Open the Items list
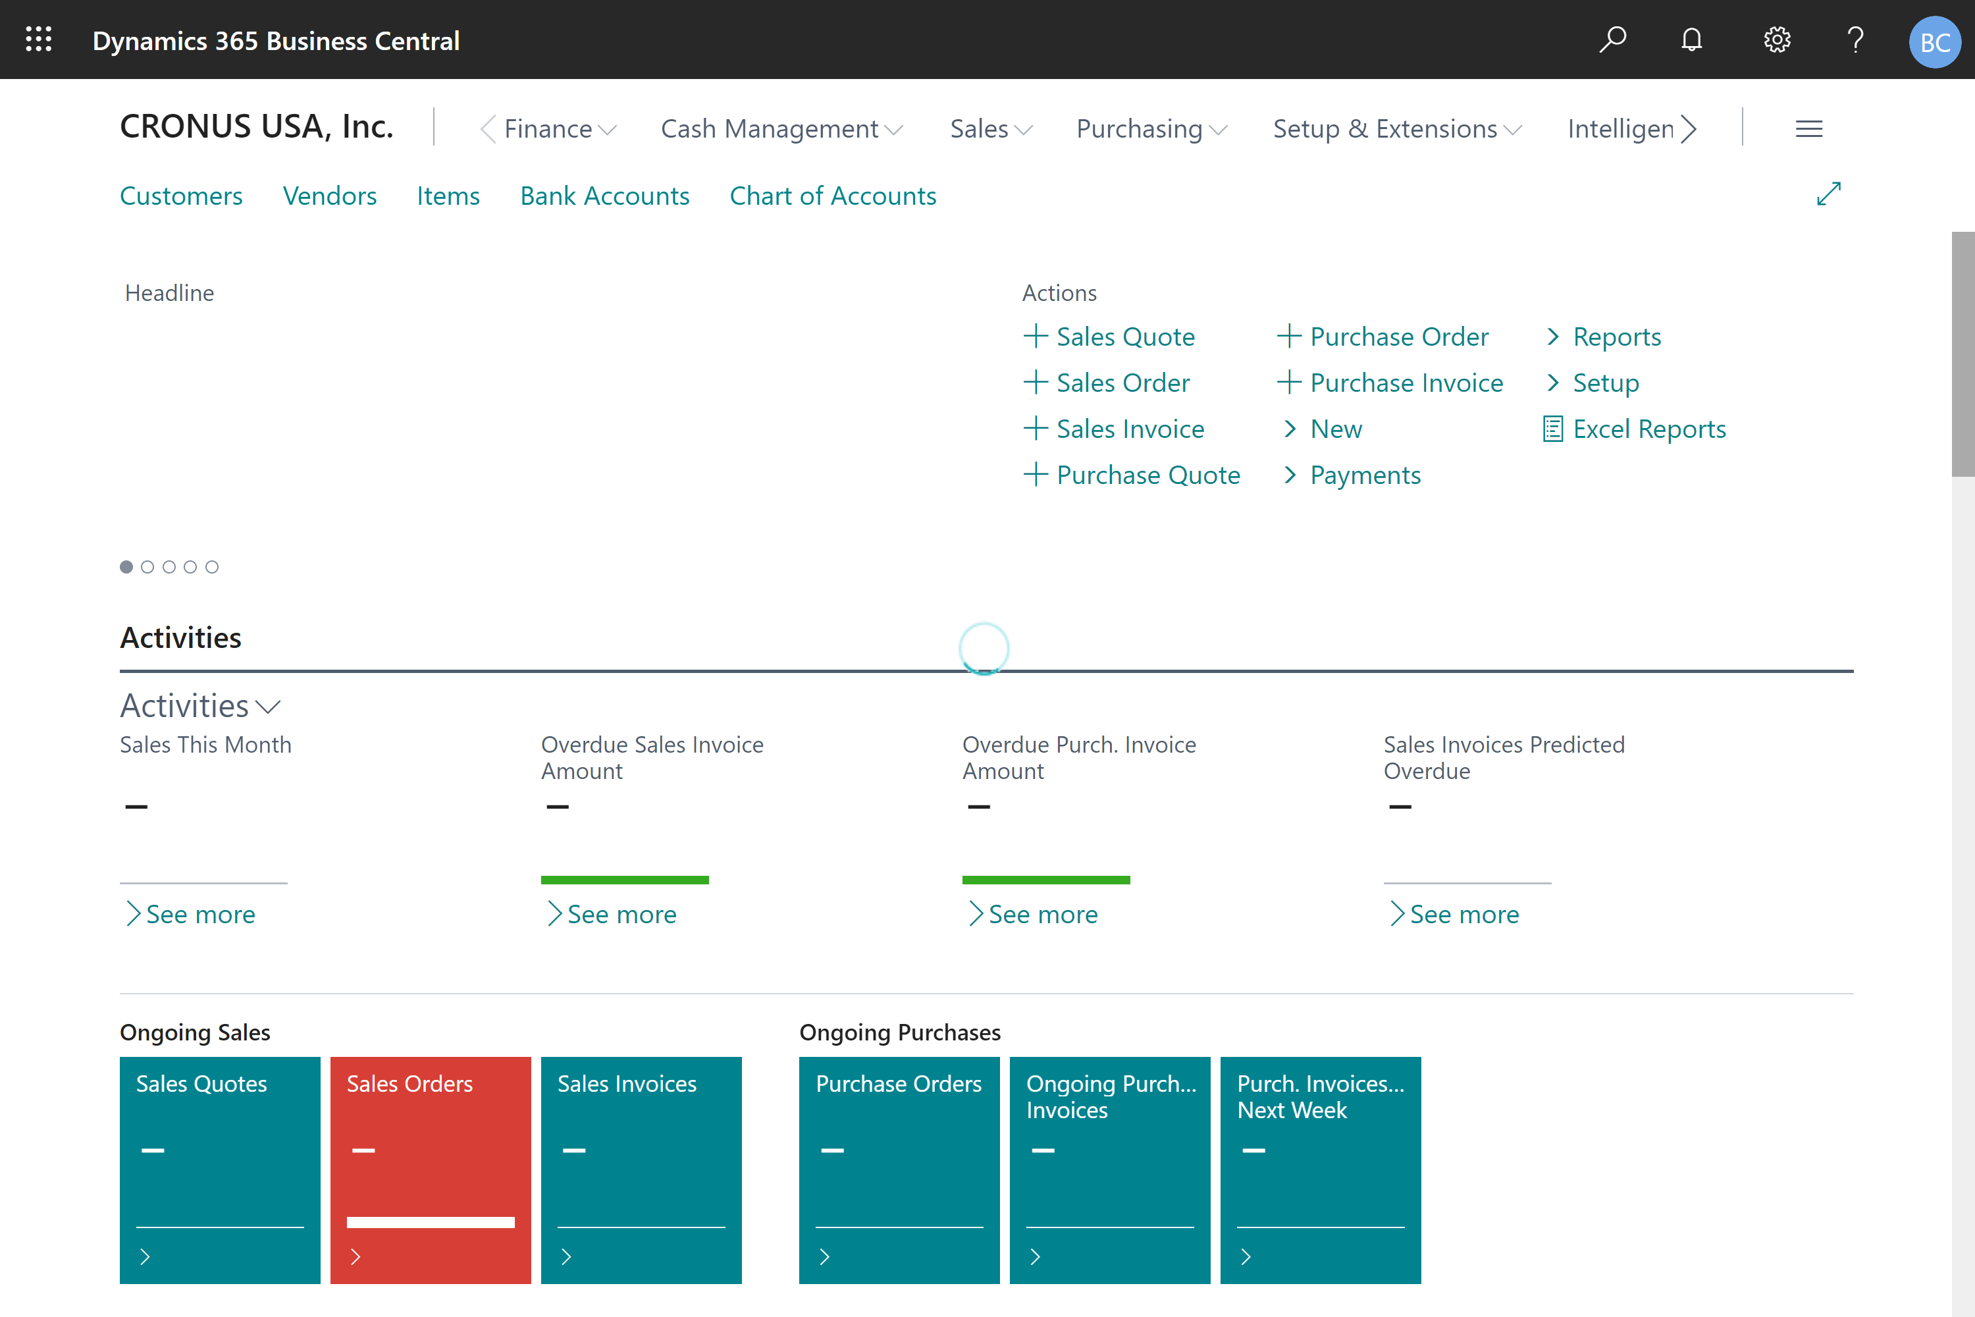The width and height of the screenshot is (1975, 1317). 448,196
